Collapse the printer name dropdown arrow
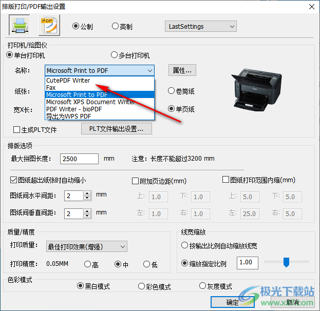Screen dimensions: 320x311 (149, 71)
